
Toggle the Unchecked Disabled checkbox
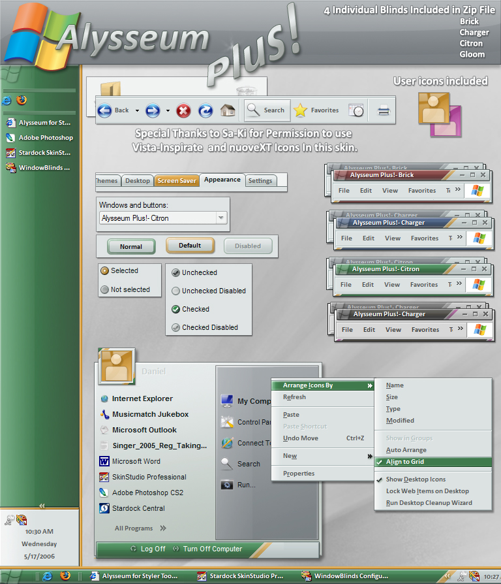[x=175, y=291]
